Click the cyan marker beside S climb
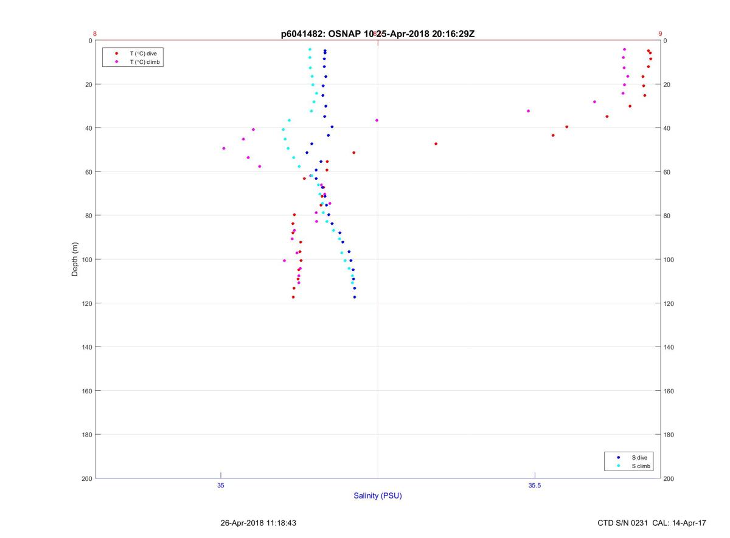 pyautogui.click(x=618, y=466)
